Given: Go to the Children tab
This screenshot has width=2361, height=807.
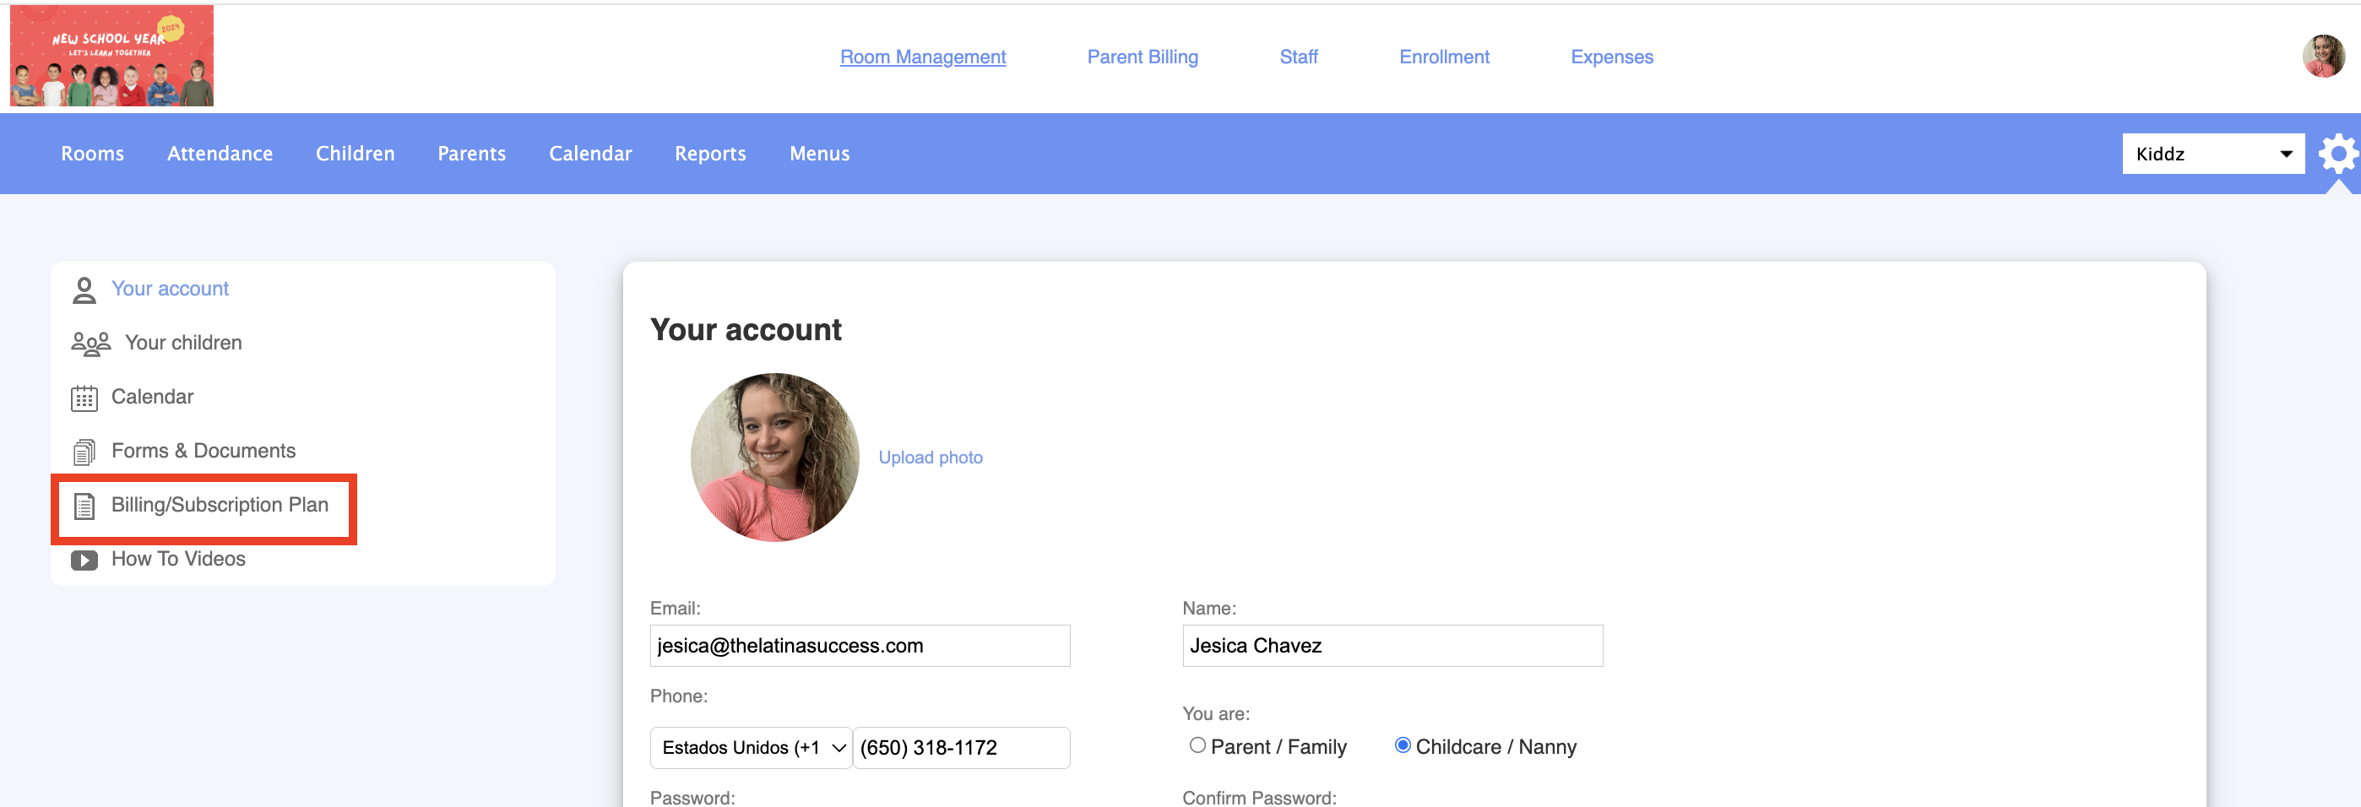Looking at the screenshot, I should [x=356, y=154].
